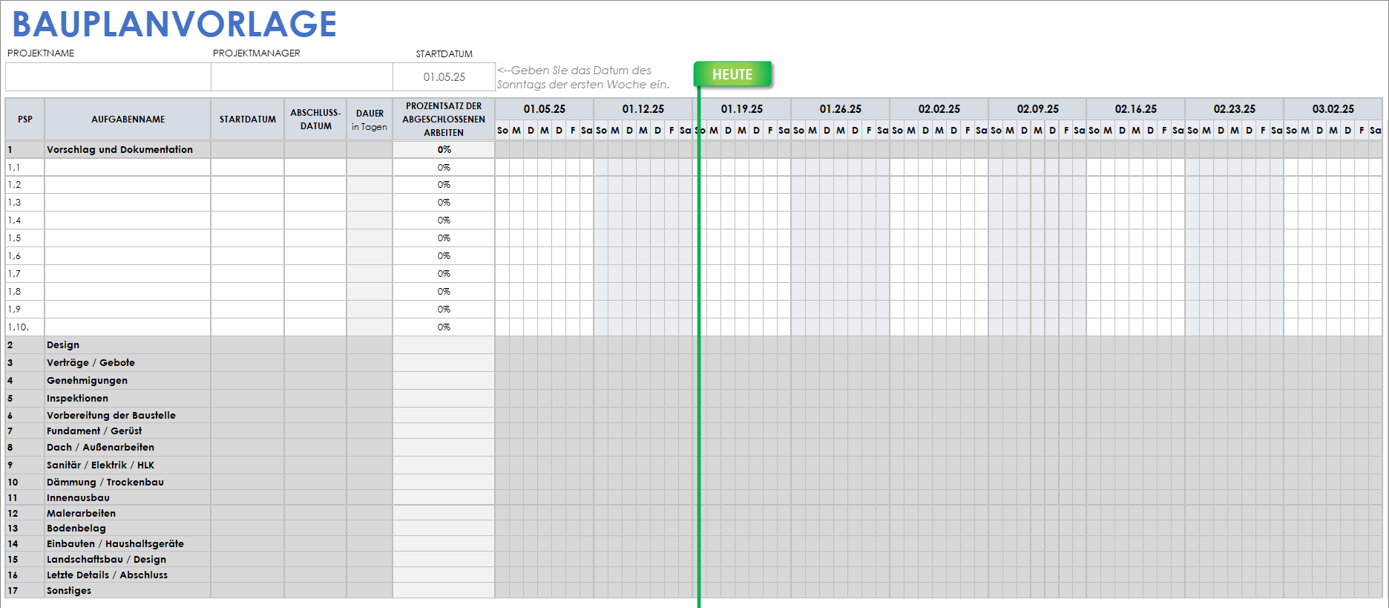Select the Landschaftsbau / Design row
This screenshot has width=1389, height=608.
[694, 559]
